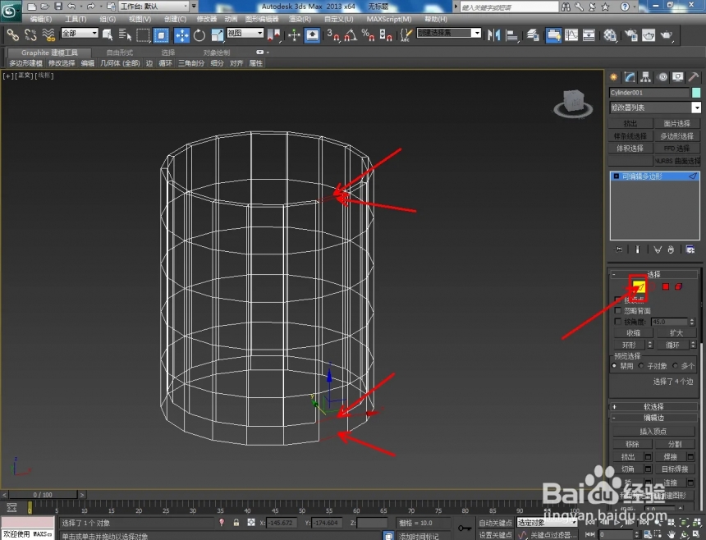Screen dimensions: 706x540
Task: Activate the Select and Move tool
Action: 182,34
